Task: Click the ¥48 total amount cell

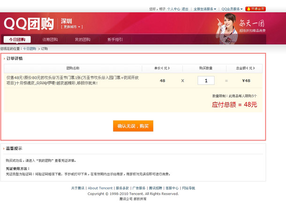Action: pyautogui.click(x=246, y=80)
